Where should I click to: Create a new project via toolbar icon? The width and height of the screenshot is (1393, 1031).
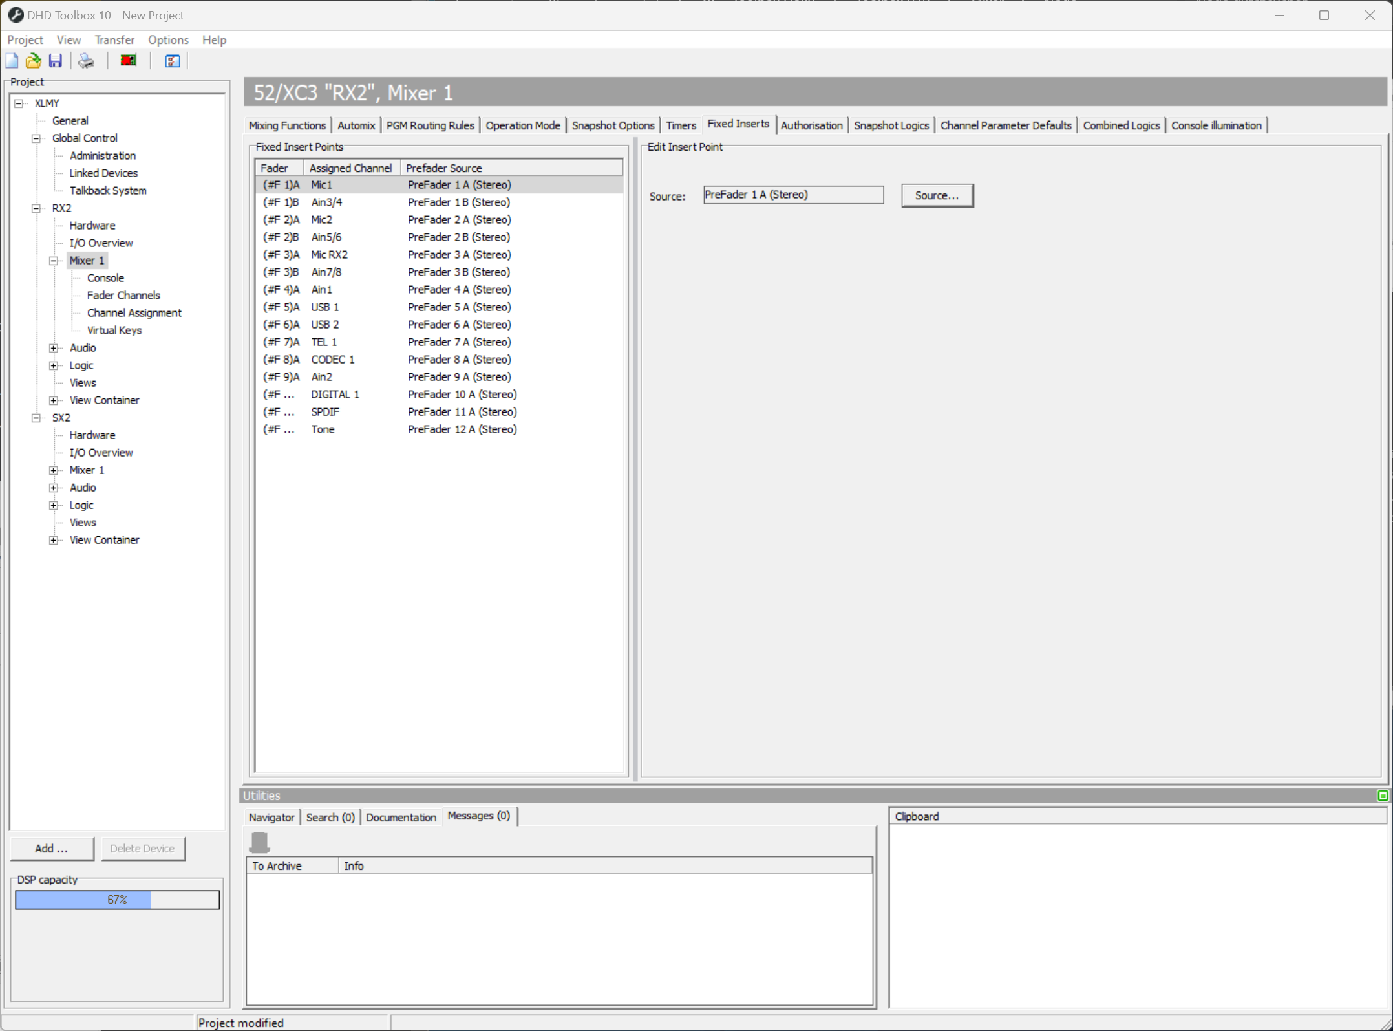pos(11,60)
